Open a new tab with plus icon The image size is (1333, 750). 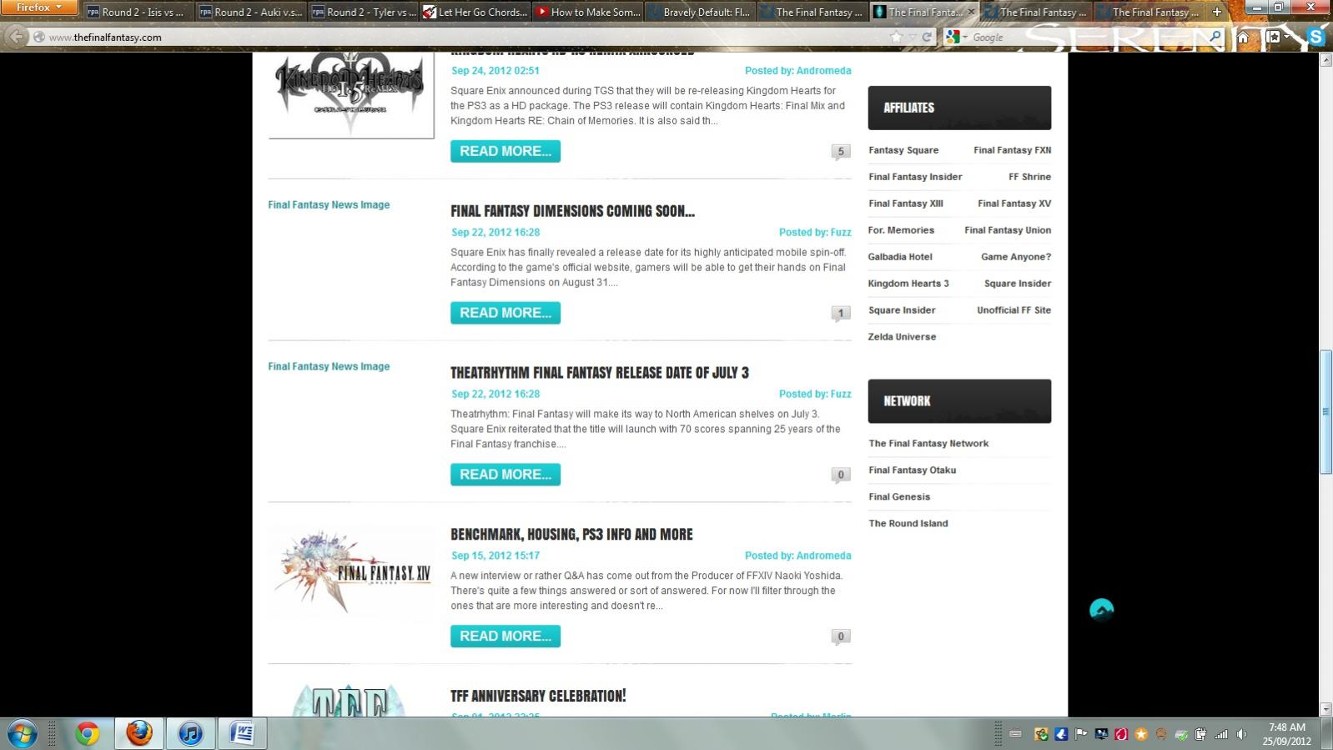(x=1217, y=12)
